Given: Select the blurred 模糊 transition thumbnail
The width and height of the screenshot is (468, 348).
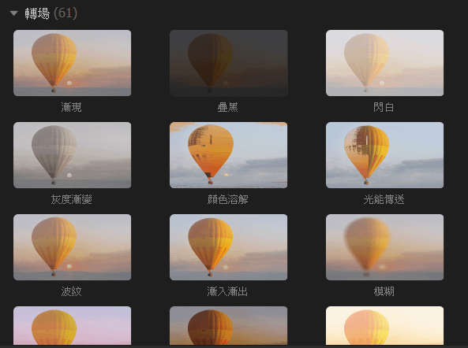Looking at the screenshot, I should [x=384, y=247].
